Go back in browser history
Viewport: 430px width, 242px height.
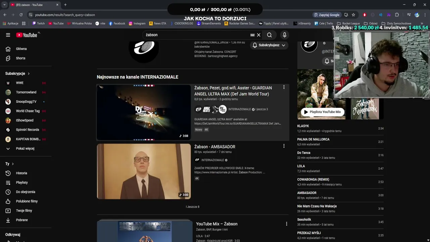tap(5, 15)
